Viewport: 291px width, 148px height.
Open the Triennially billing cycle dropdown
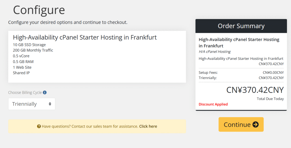(x=31, y=104)
